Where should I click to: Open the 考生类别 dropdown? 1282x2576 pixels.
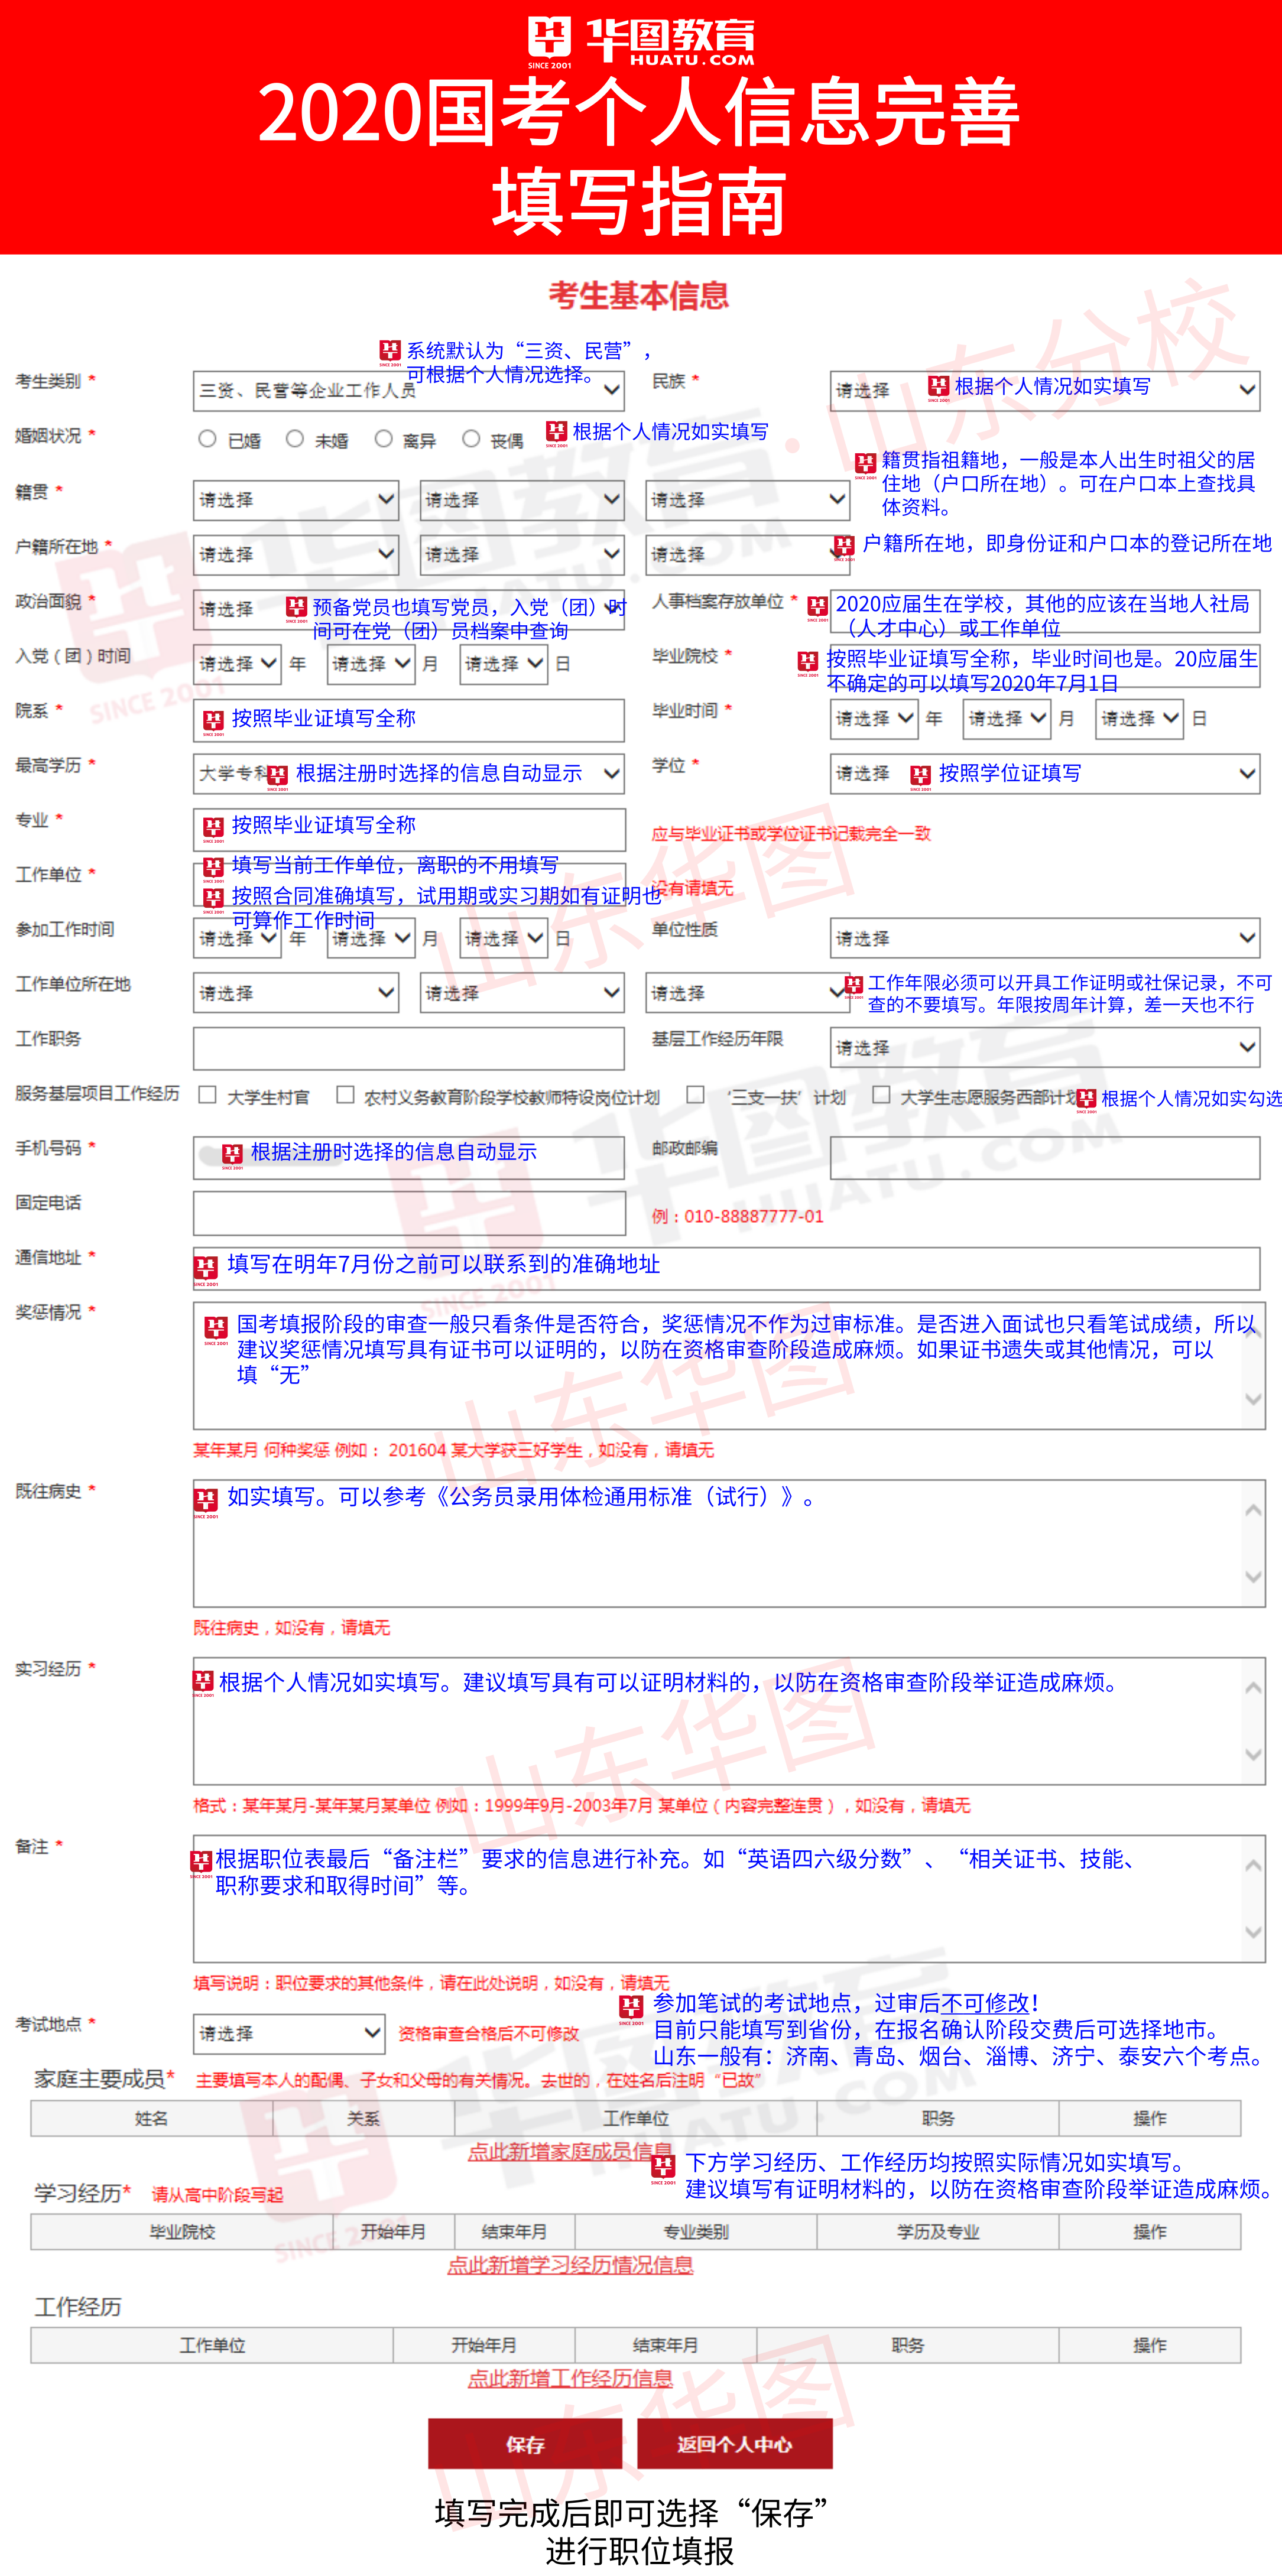[409, 390]
